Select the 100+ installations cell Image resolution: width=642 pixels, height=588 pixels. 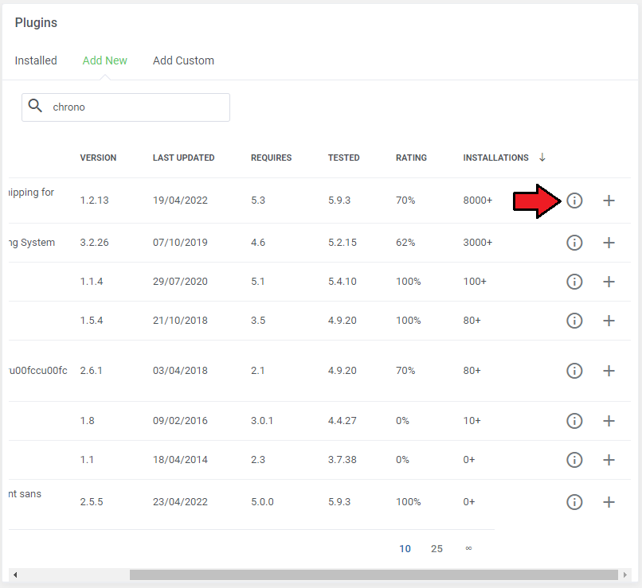point(475,282)
